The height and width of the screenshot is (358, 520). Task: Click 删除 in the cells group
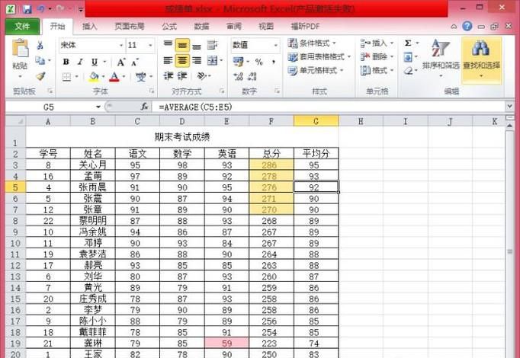[377, 56]
